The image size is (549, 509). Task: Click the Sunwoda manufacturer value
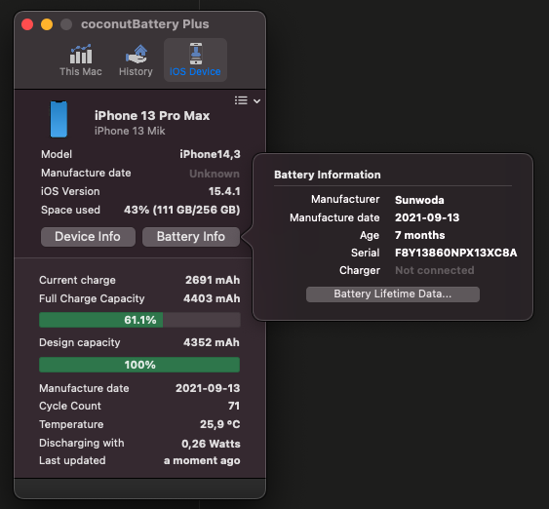419,200
